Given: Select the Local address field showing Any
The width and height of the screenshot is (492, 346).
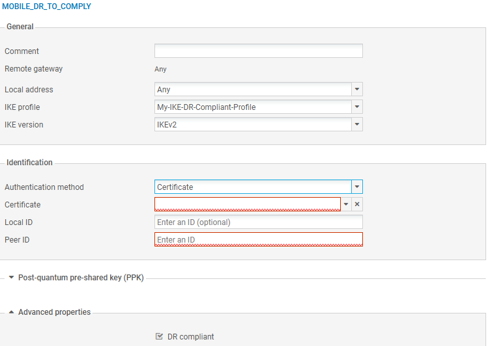Looking at the screenshot, I should (252, 90).
